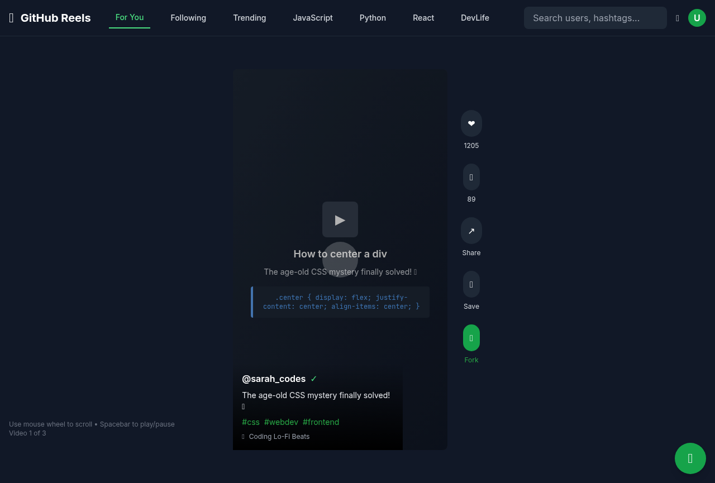Toggle playback with the center play button
Screen dimensions: 715x483
coord(340,219)
